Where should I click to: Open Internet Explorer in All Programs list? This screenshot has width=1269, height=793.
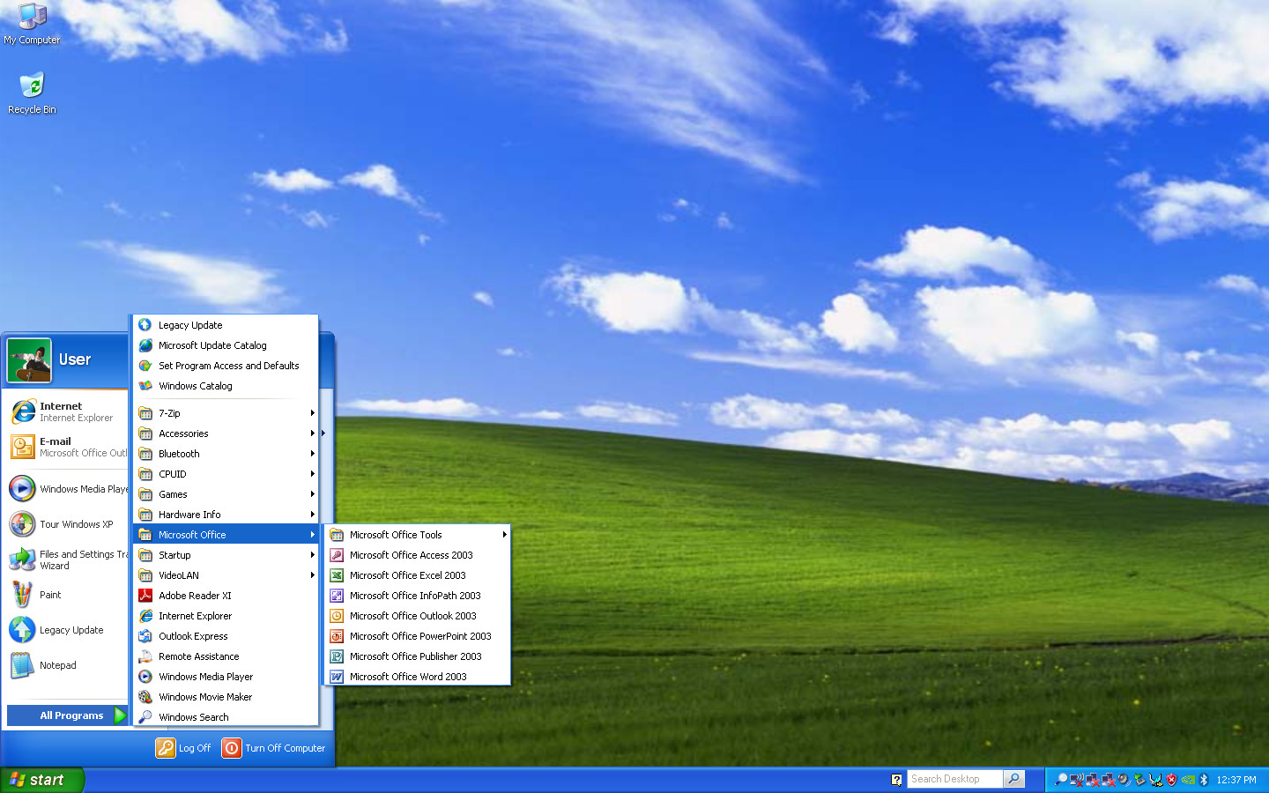tap(226, 616)
